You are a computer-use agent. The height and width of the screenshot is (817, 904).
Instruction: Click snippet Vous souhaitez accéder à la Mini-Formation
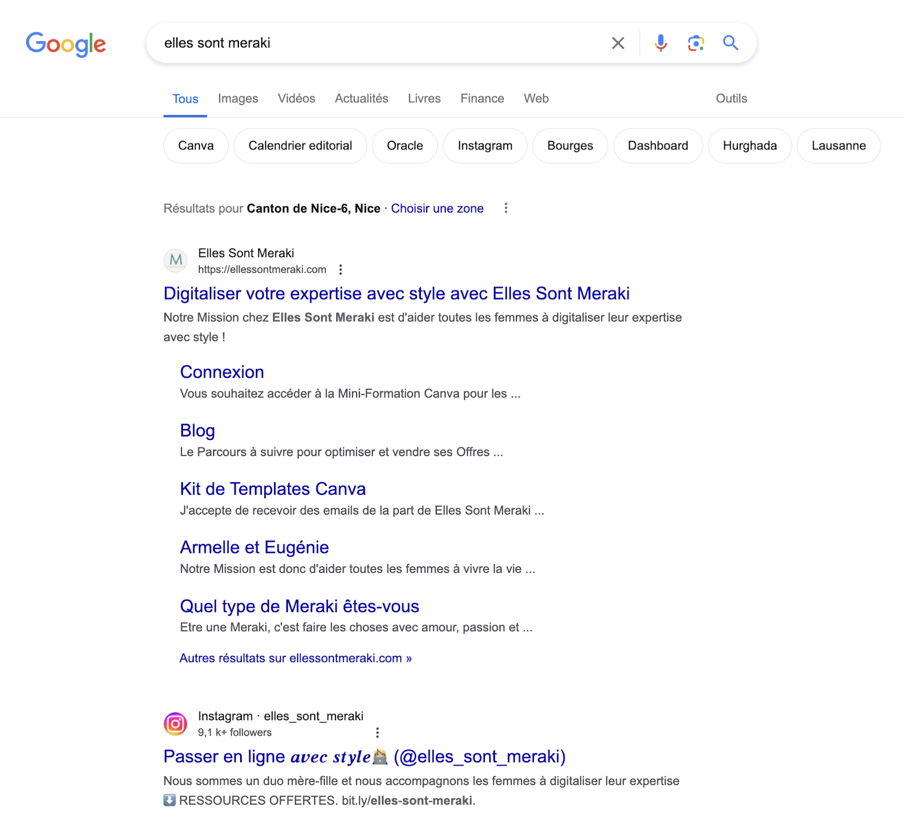tap(350, 394)
